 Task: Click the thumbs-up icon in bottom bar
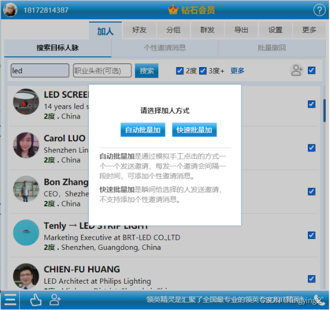click(36, 300)
